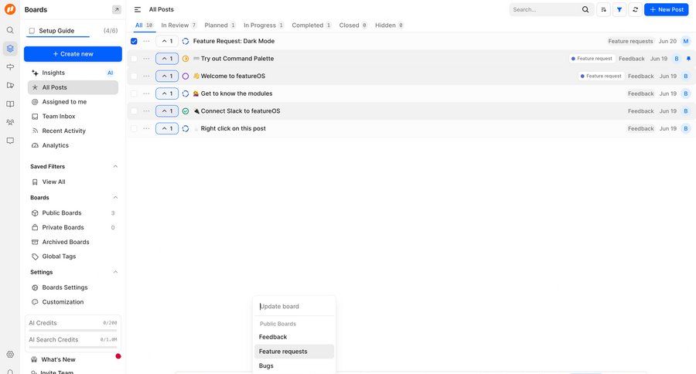Collapse the Saved Filters section
The width and height of the screenshot is (696, 374).
click(115, 166)
